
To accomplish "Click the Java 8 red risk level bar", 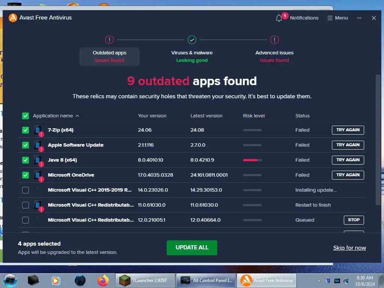I will pyautogui.click(x=252, y=160).
